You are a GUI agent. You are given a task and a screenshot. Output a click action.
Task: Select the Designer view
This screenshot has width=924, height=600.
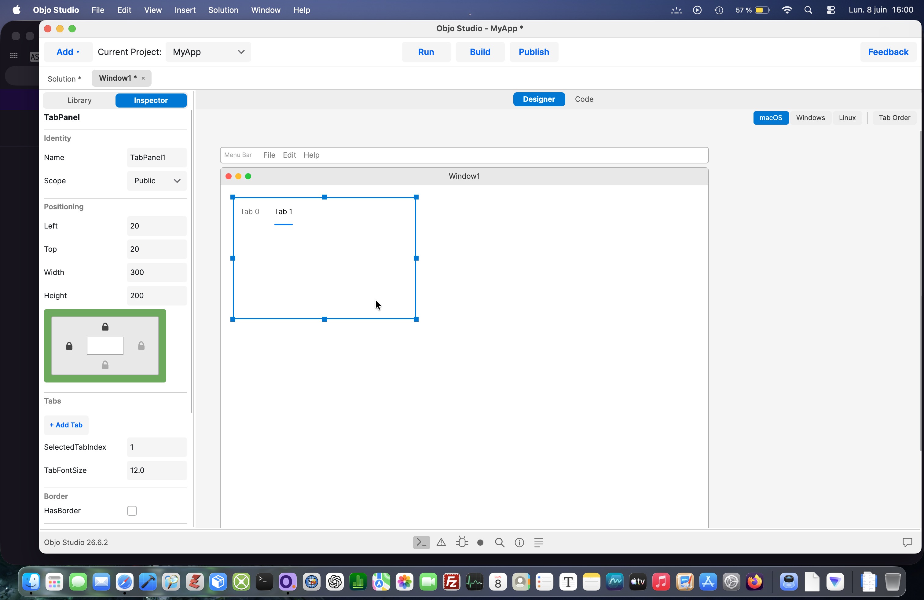click(539, 99)
